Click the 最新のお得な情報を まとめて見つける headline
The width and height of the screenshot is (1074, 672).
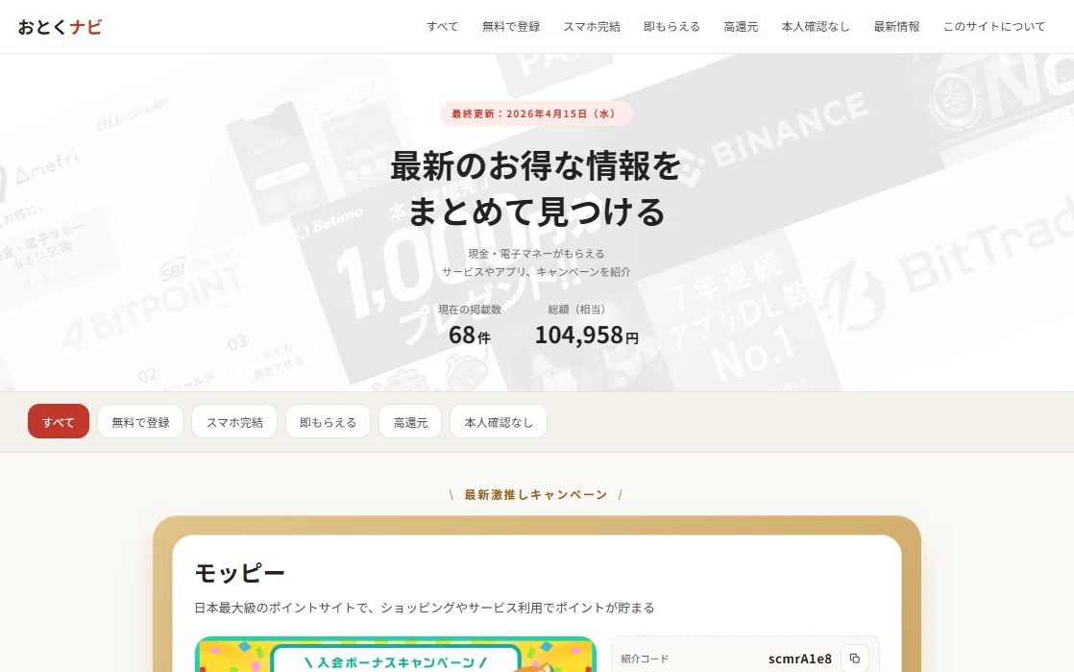[536, 187]
